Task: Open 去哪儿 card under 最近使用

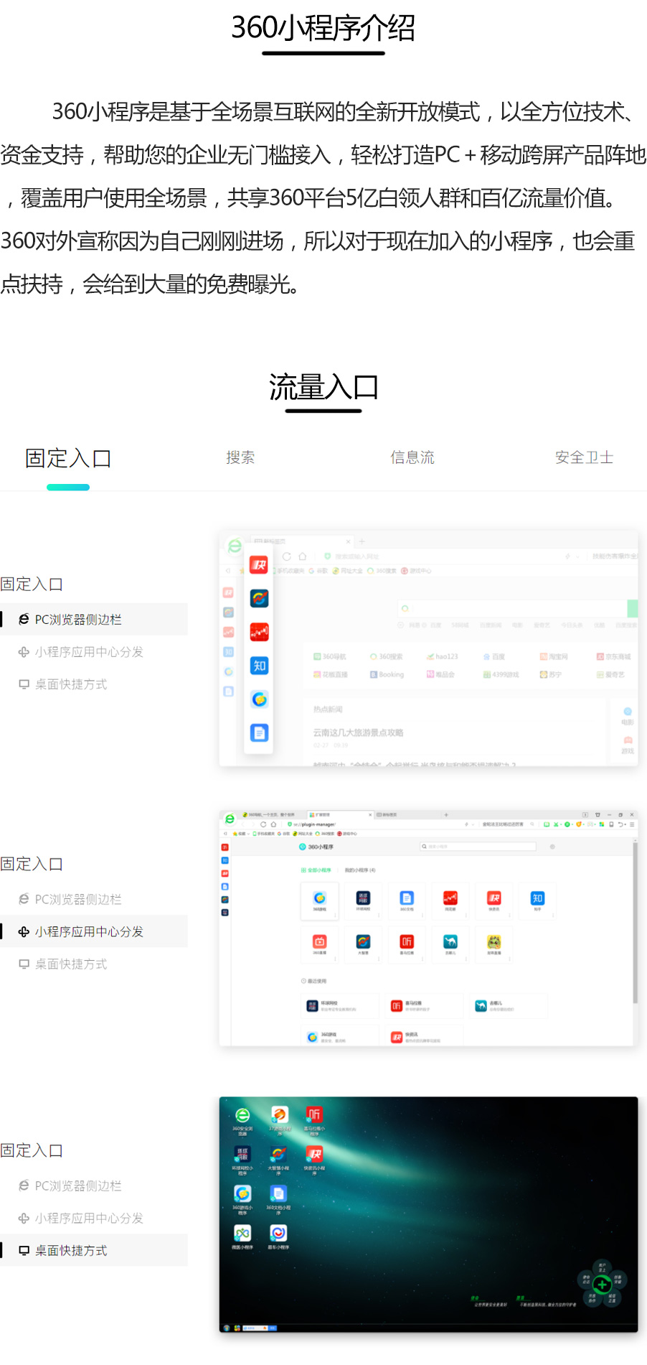Action: (509, 1006)
